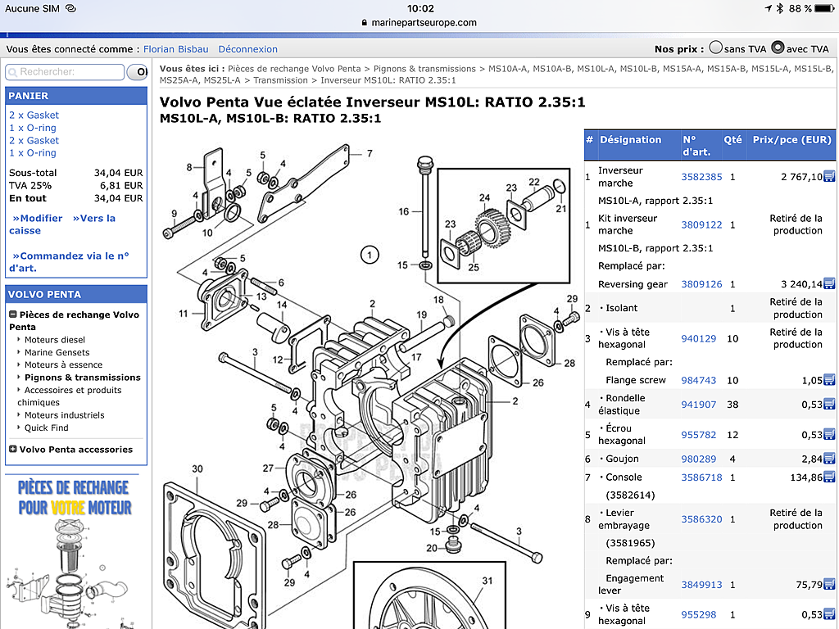Screen dimensions: 839x629
Task: Add Reversing gear 3809126 to cart
Action: 829,283
